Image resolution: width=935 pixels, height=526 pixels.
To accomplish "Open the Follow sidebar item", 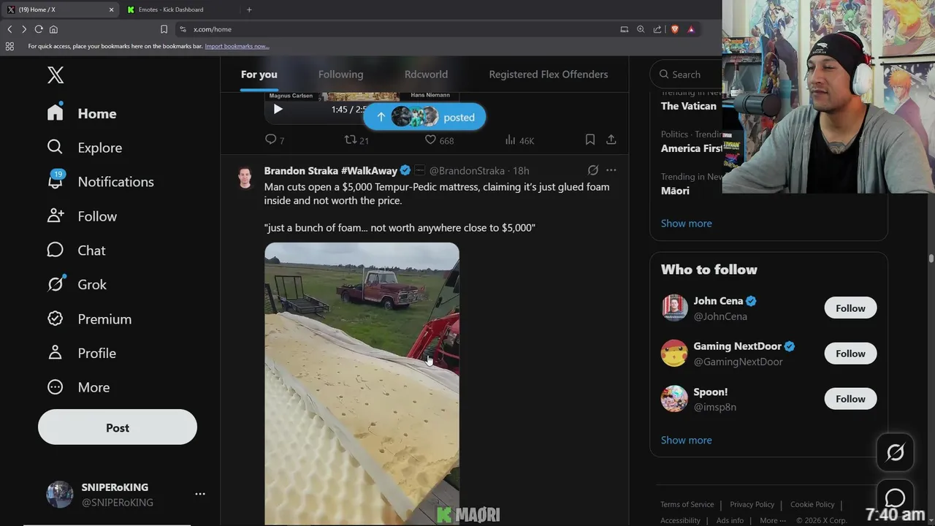I will coord(82,216).
